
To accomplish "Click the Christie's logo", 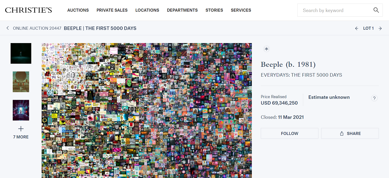I will tap(28, 10).
